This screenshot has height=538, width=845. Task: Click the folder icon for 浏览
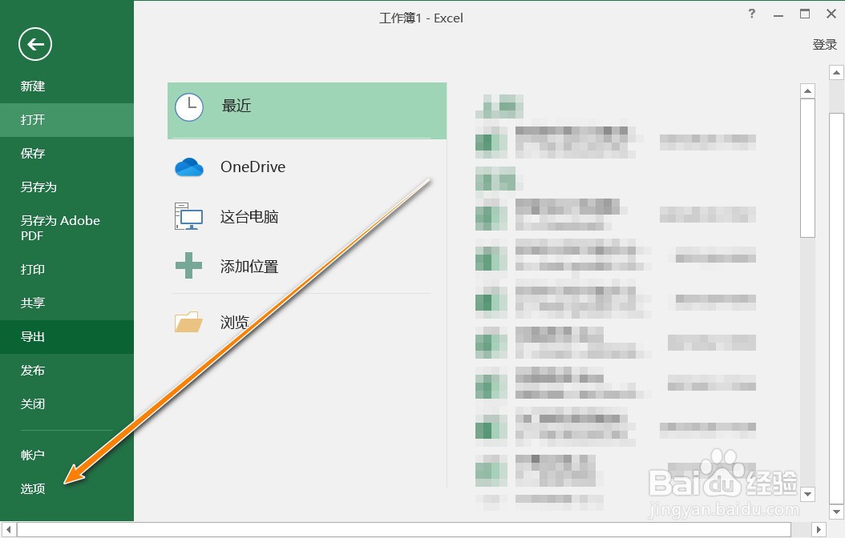click(x=188, y=322)
